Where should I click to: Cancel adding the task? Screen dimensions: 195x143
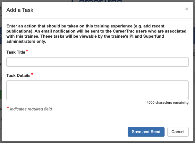178,132
